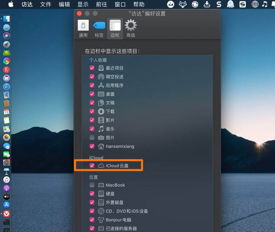Uncheck the 下载 checkbox
Image resolution: width=275 pixels, height=232 pixels.
pos(92,111)
